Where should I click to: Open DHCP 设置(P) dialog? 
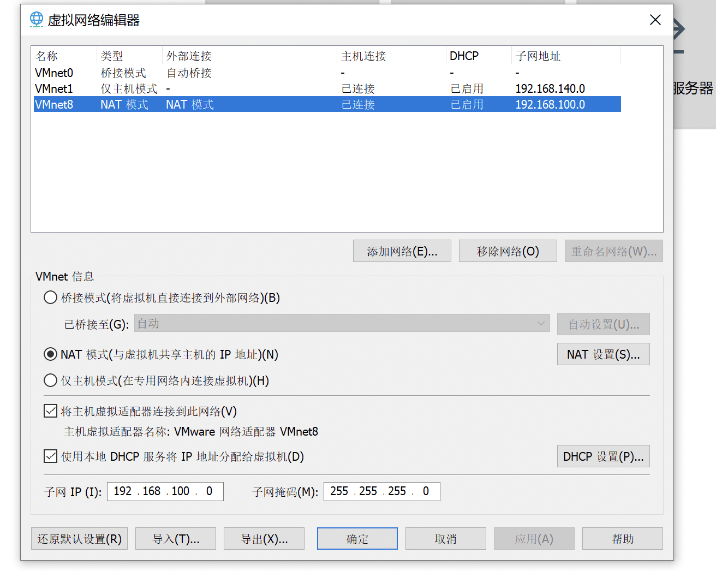tap(603, 456)
